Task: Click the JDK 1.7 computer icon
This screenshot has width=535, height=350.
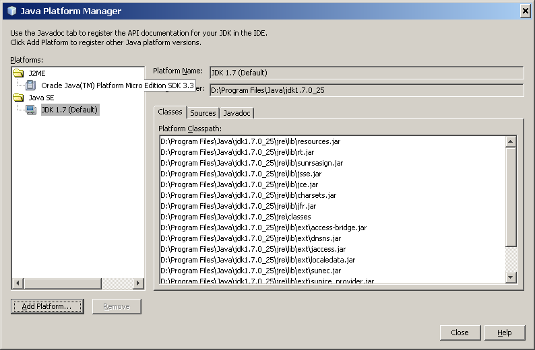Action: pyautogui.click(x=31, y=110)
